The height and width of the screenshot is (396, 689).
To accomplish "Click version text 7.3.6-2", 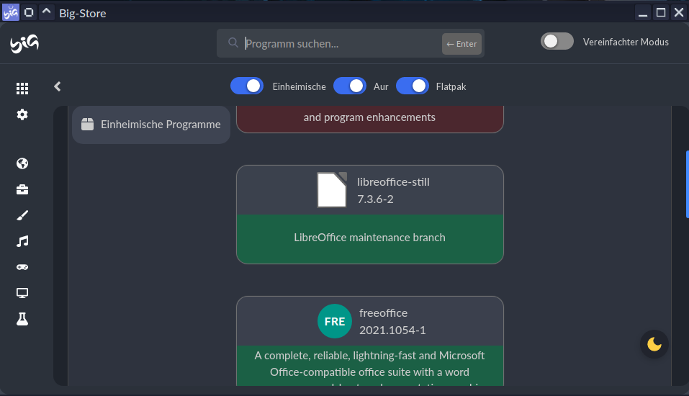I will (x=375, y=199).
